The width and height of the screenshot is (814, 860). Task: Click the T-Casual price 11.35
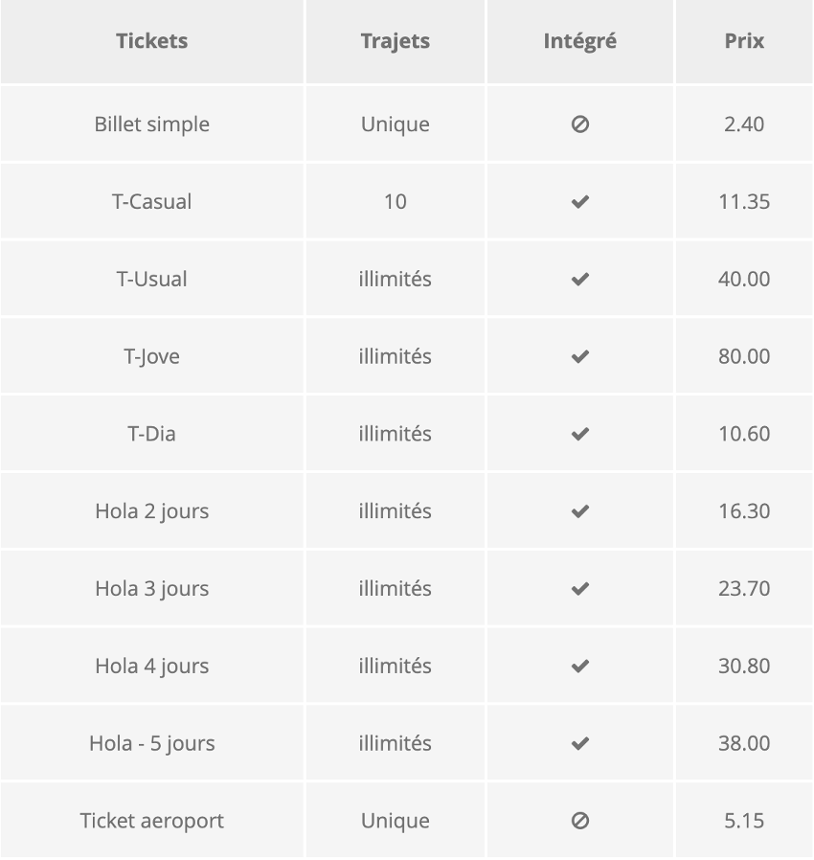(x=744, y=202)
